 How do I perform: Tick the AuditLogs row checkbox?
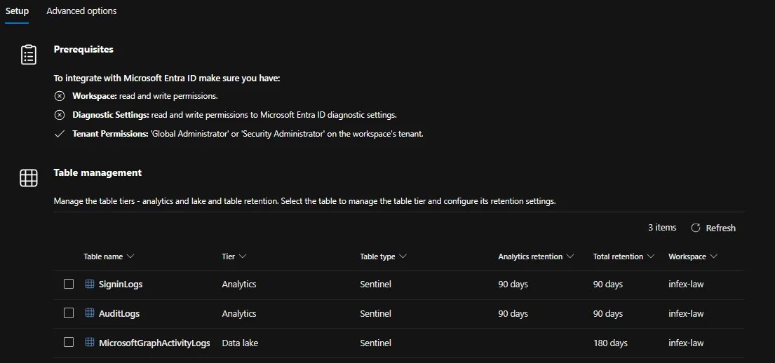coord(69,313)
